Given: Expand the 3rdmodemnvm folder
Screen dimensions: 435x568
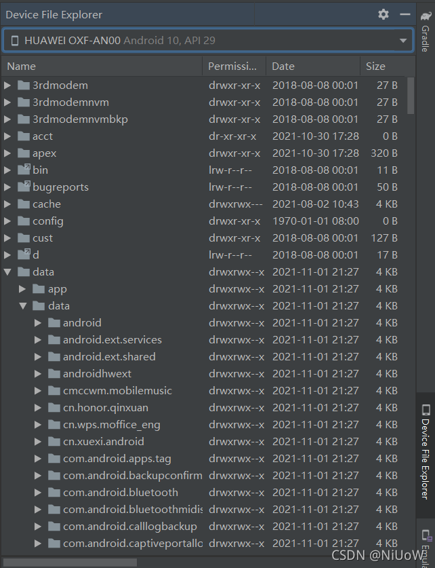Looking at the screenshot, I should pyautogui.click(x=7, y=102).
